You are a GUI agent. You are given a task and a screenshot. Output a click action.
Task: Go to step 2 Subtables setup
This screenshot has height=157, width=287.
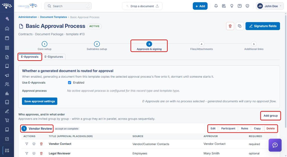click(x=97, y=46)
